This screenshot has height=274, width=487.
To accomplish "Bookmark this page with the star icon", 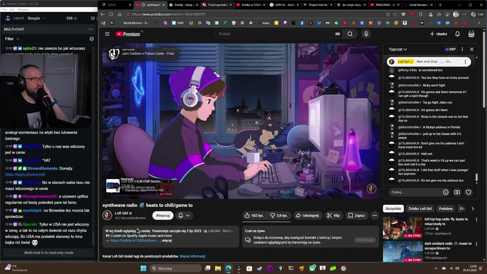I will click(395, 14).
